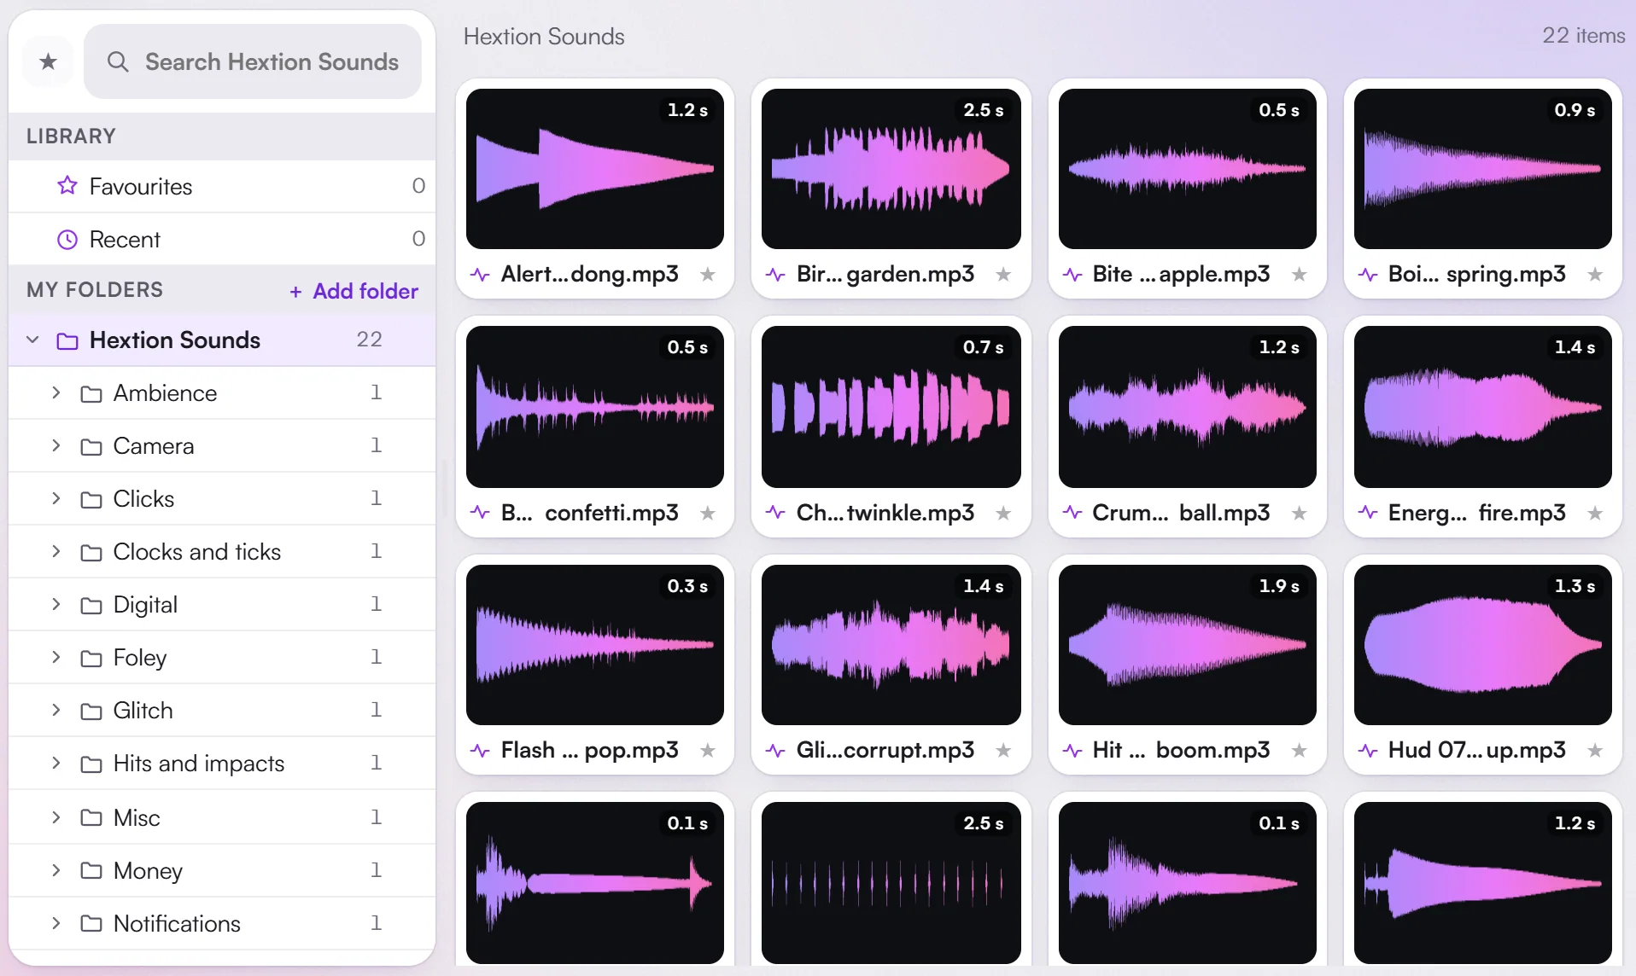Open the Favourites library section

(x=222, y=186)
